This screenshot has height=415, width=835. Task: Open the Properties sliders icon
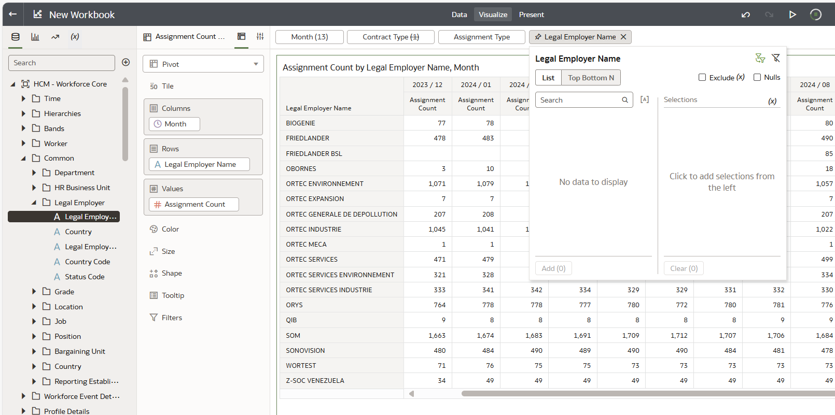pos(260,36)
